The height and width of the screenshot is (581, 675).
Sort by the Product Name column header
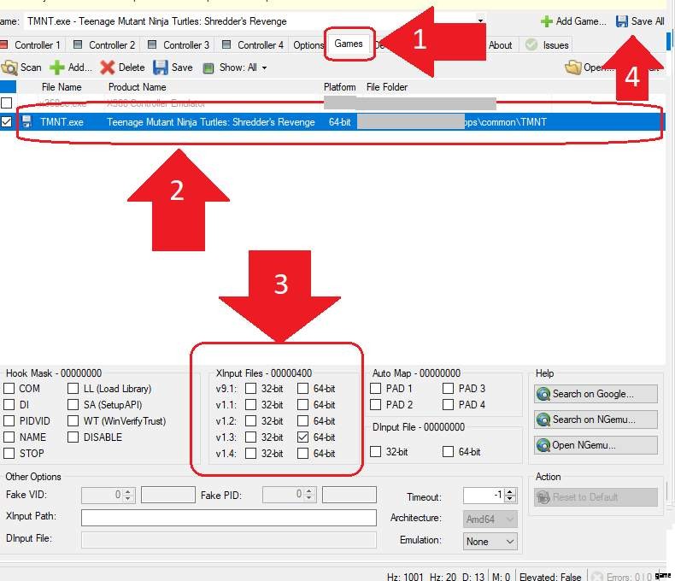click(137, 87)
